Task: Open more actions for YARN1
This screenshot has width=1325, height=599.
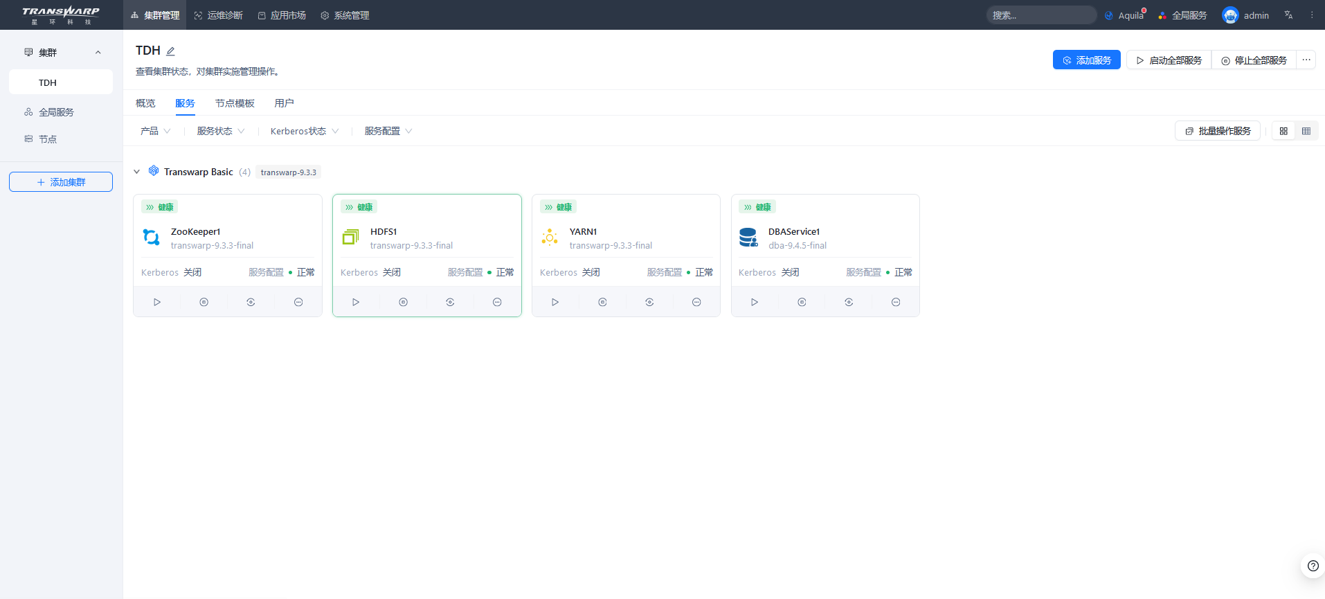Action: 696,302
